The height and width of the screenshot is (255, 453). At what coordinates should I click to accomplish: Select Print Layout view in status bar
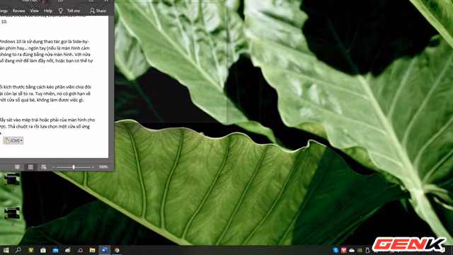(x=30, y=167)
